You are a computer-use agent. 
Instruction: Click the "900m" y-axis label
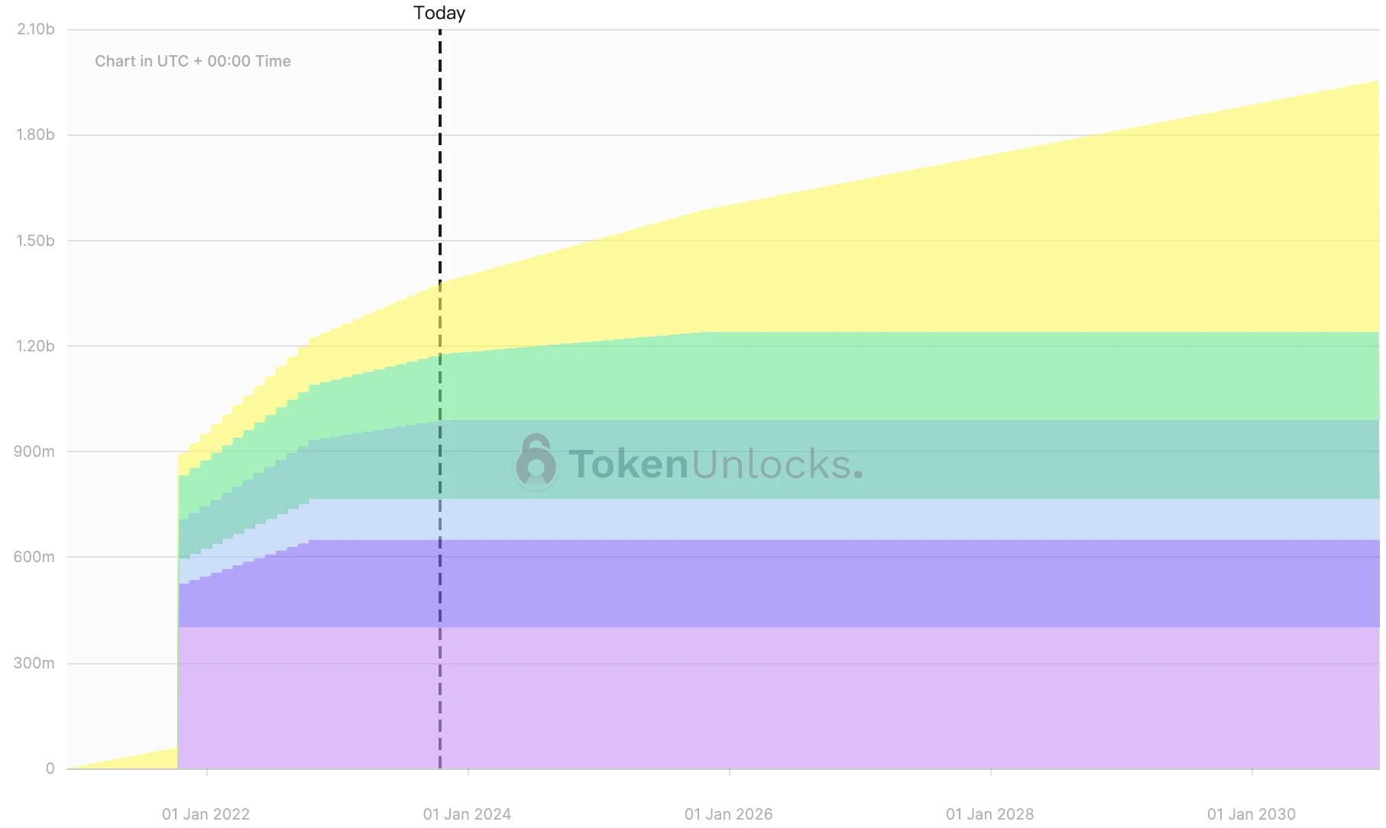tap(34, 451)
